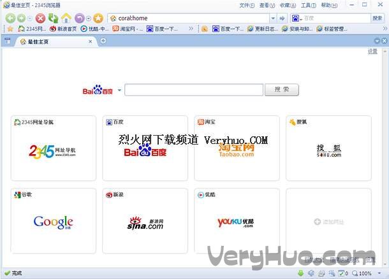The width and height of the screenshot is (389, 279).
Task: Click the refresh page icon
Action: point(53,18)
